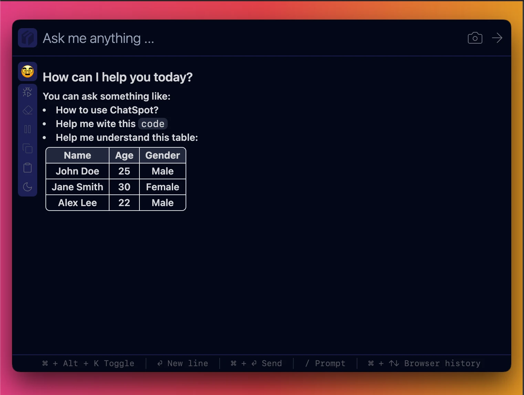Open the Prompt shortcut in the footer
This screenshot has width=524, height=395.
[325, 363]
